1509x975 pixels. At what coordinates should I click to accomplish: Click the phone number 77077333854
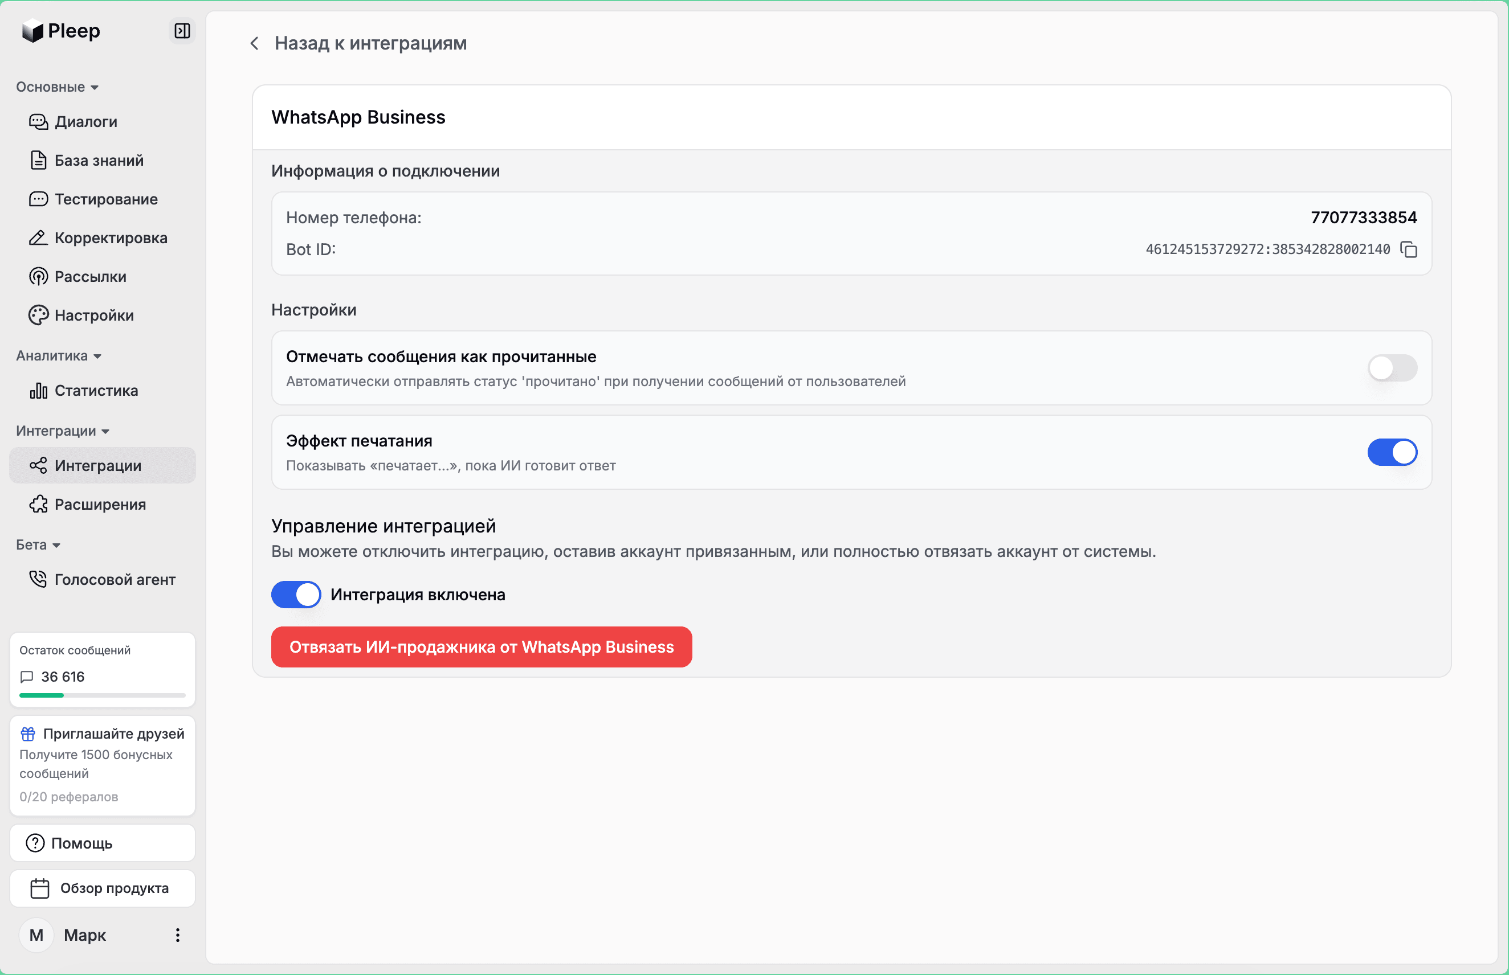coord(1363,217)
